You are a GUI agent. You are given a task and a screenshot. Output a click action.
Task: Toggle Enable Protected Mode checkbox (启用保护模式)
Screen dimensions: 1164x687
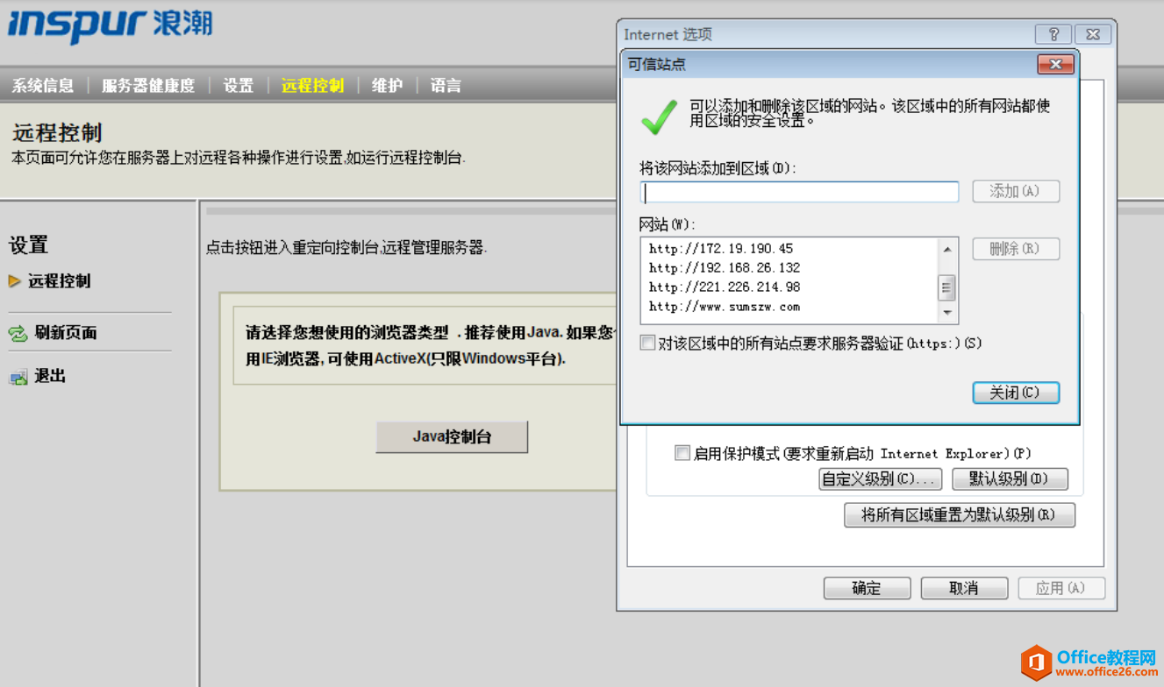pyautogui.click(x=682, y=453)
